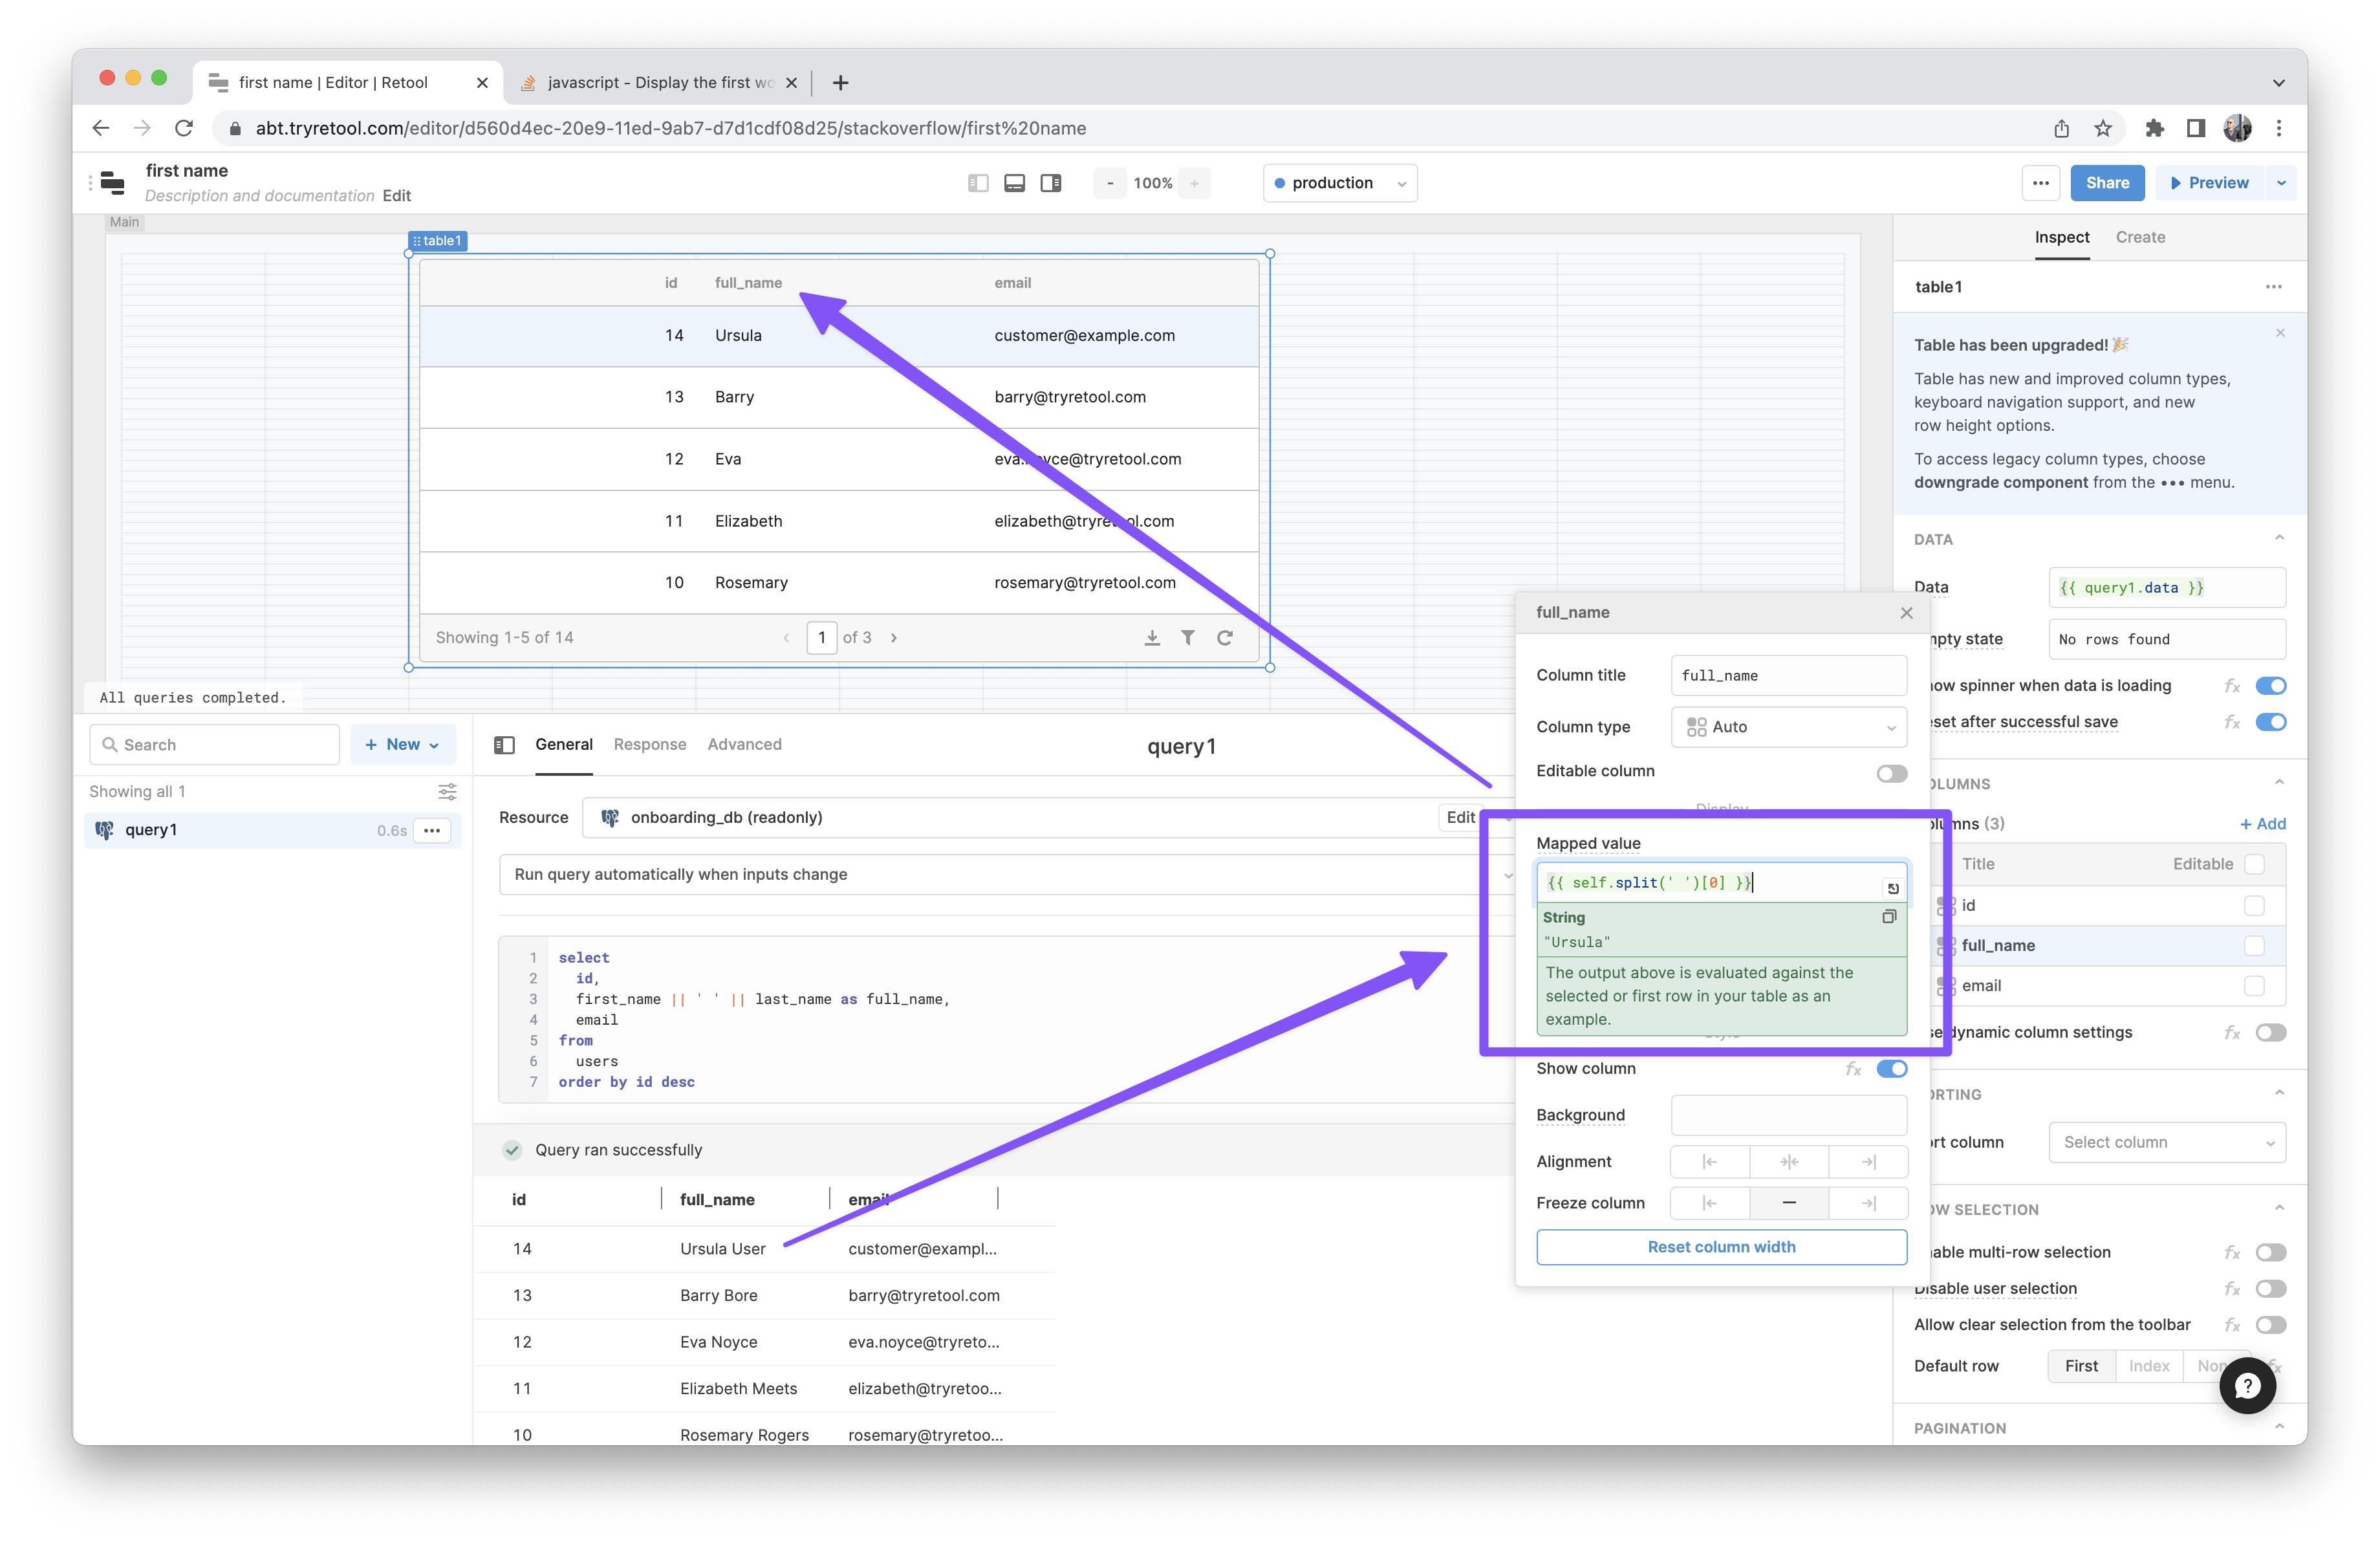Toggle dynamic column settings switch
Screen dimensions: 2380x1541
pyautogui.click(x=2271, y=1033)
